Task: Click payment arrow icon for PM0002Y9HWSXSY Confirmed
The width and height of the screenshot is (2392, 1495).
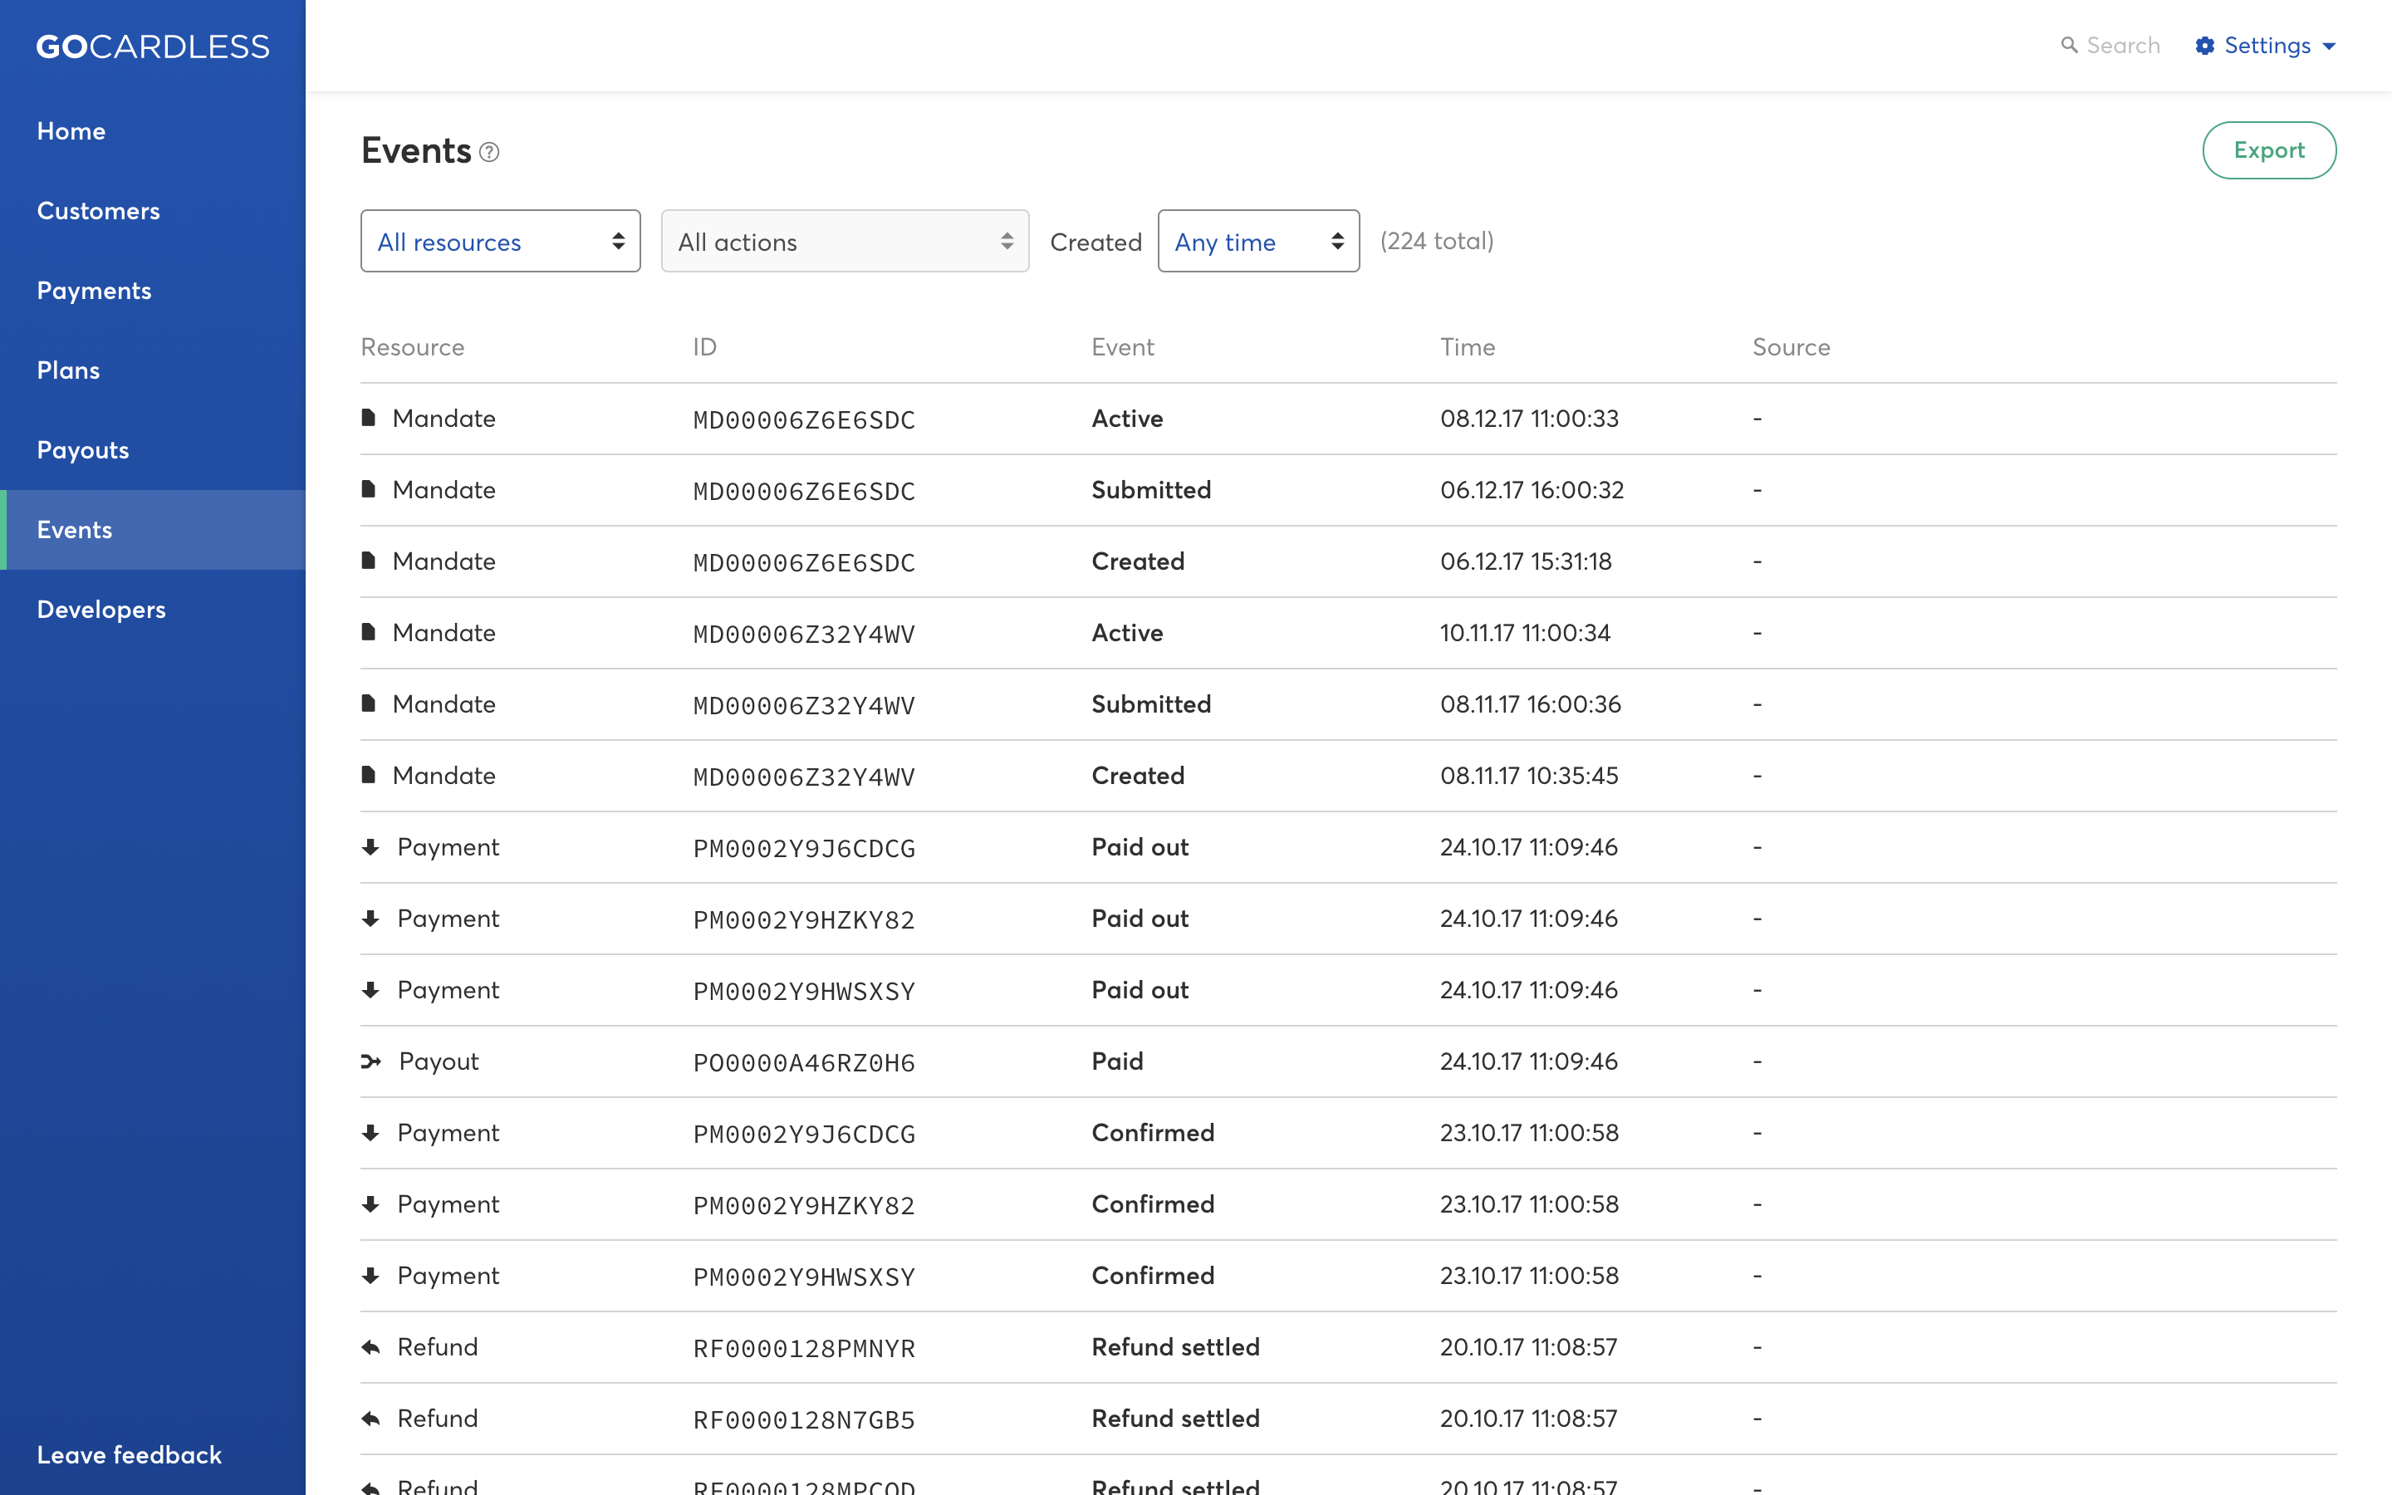Action: (370, 1275)
